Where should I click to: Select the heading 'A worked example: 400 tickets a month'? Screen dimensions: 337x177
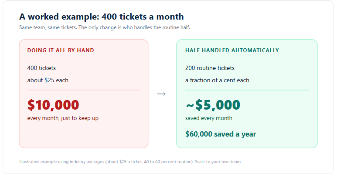[x=102, y=17]
